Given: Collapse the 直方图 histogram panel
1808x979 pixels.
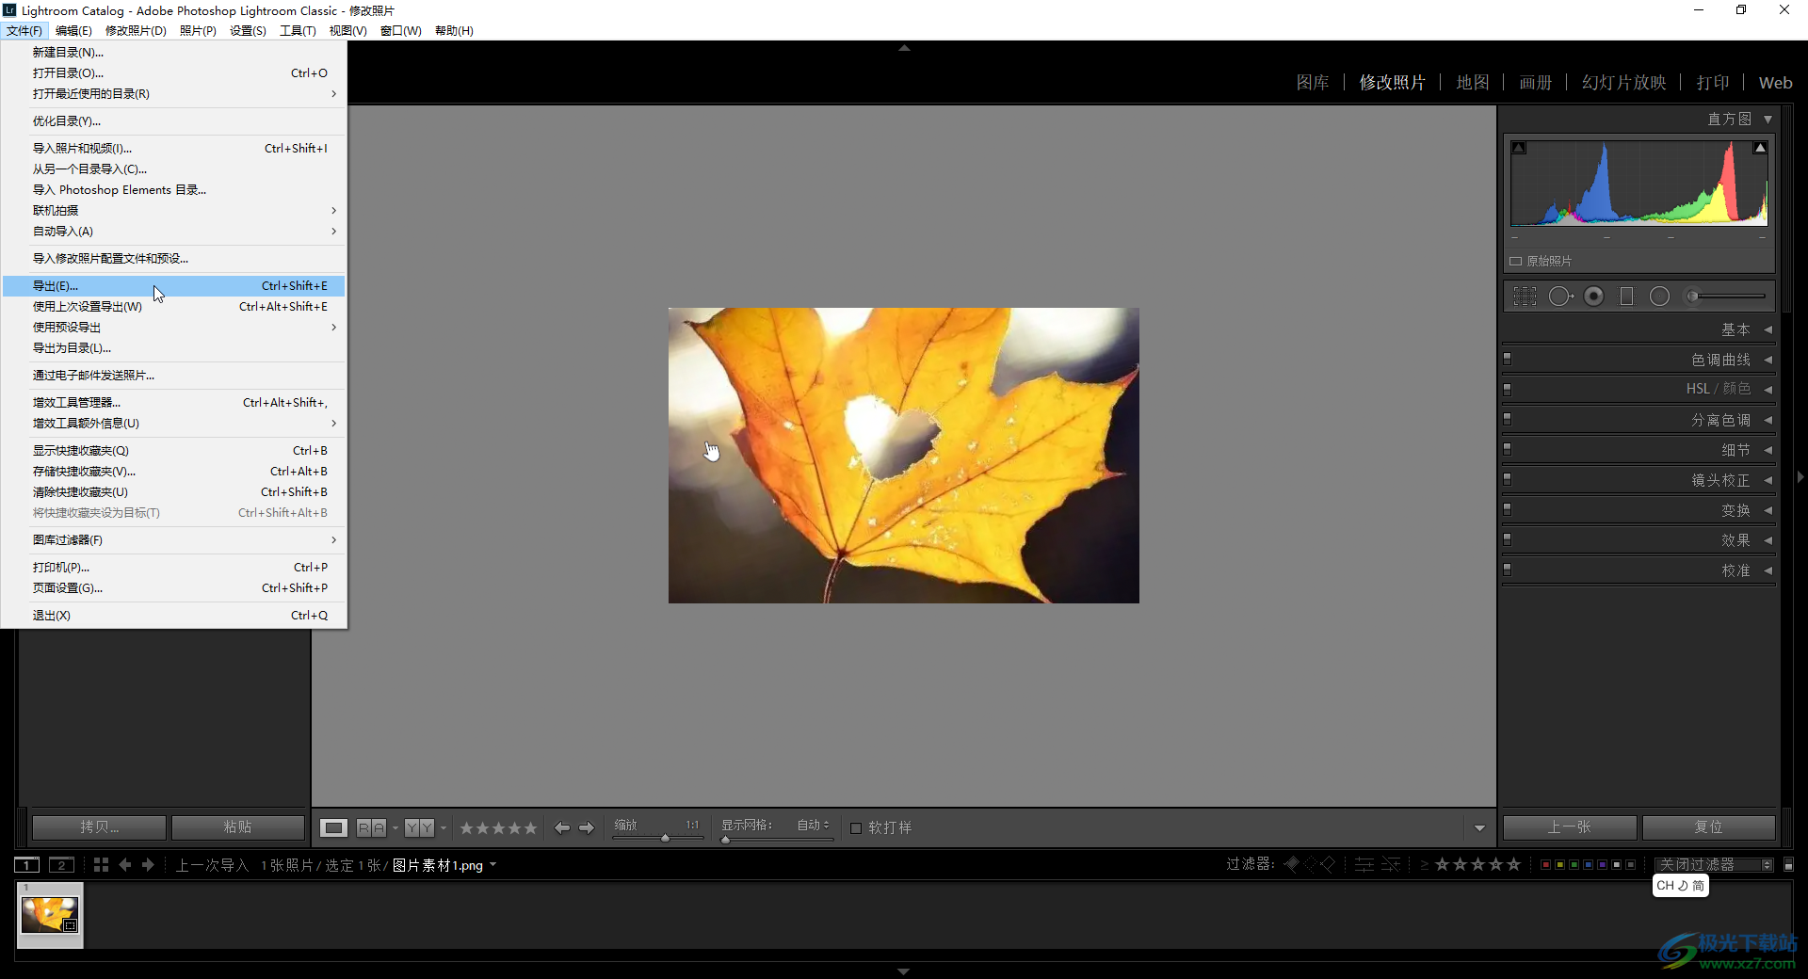Looking at the screenshot, I should (1768, 120).
